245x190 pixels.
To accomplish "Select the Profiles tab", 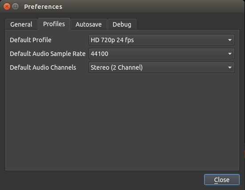I will (54, 24).
